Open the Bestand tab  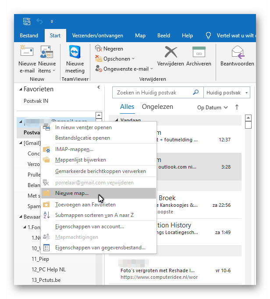click(x=29, y=36)
